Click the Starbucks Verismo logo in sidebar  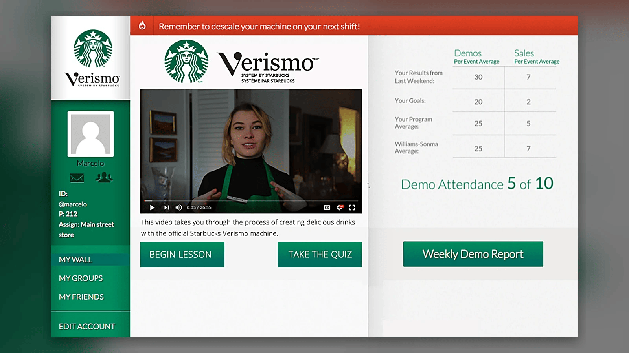point(92,58)
